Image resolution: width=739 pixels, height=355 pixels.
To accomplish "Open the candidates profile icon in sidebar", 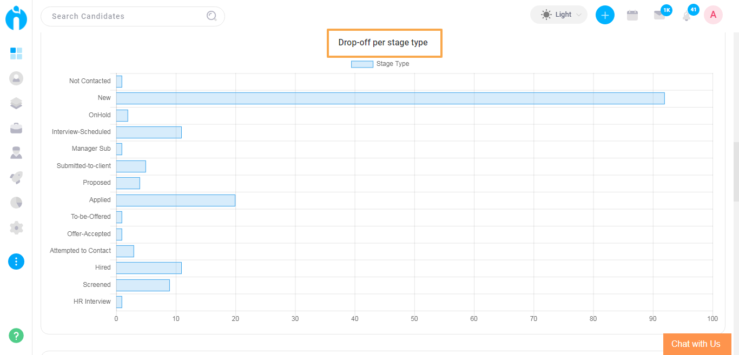I will (x=16, y=78).
